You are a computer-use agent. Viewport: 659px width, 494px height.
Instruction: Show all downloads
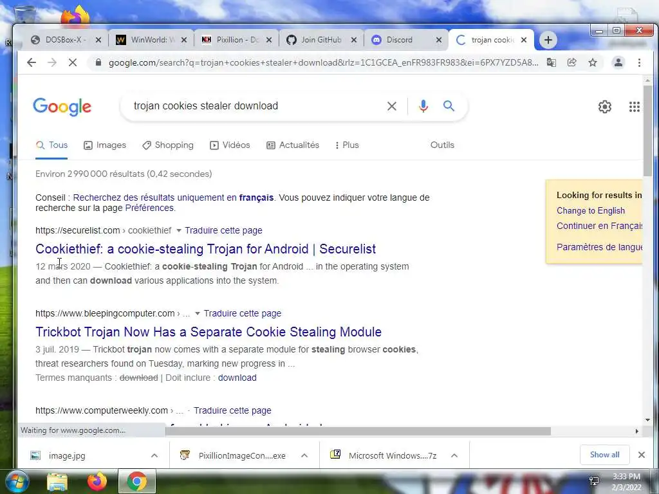click(604, 455)
